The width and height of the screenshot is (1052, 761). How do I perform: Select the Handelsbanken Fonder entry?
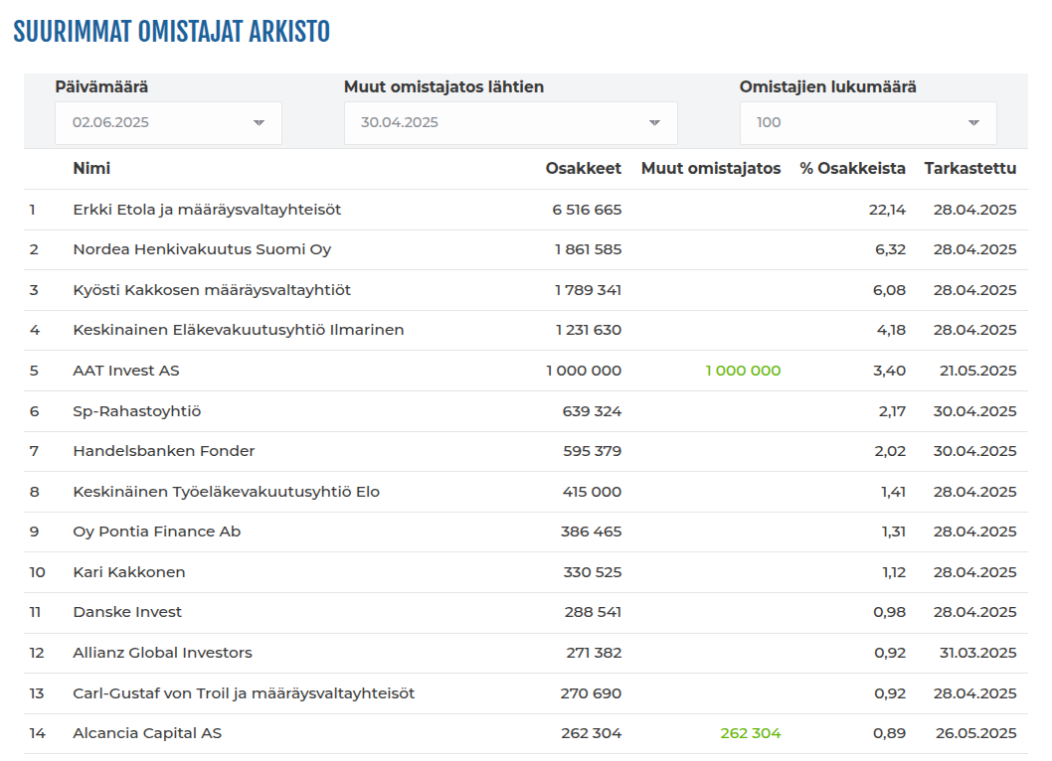[164, 451]
